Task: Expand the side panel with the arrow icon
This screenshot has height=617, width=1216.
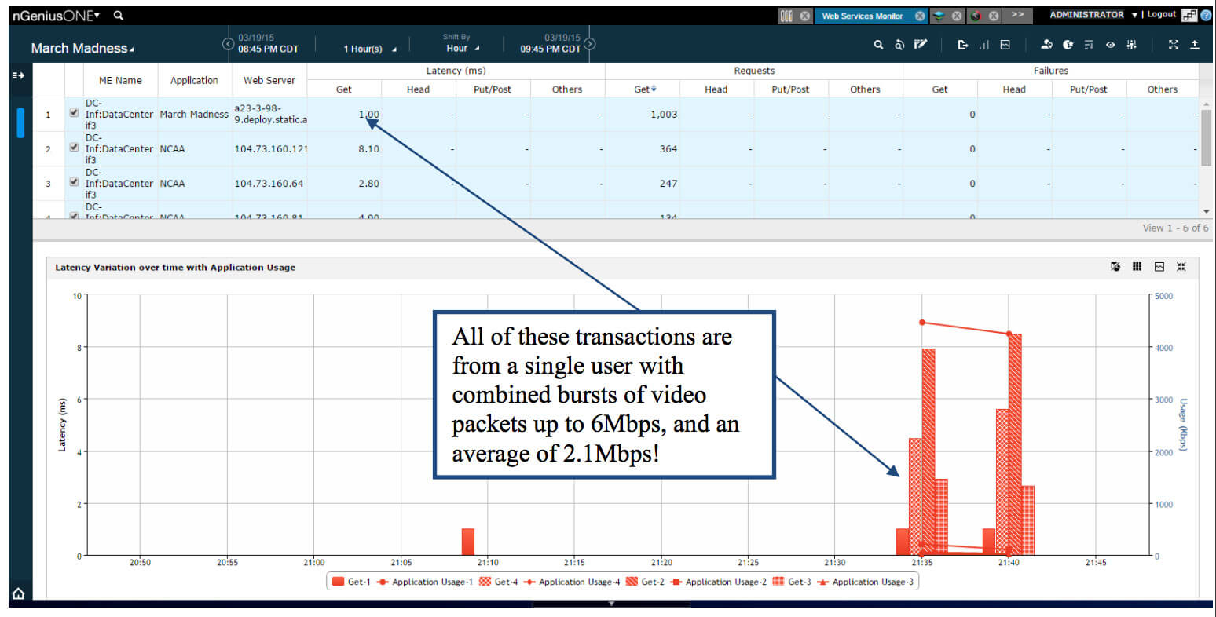Action: tap(18, 75)
